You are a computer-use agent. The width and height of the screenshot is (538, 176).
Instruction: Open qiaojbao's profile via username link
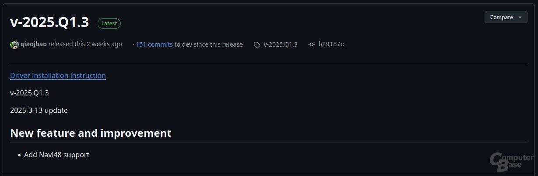coord(34,44)
